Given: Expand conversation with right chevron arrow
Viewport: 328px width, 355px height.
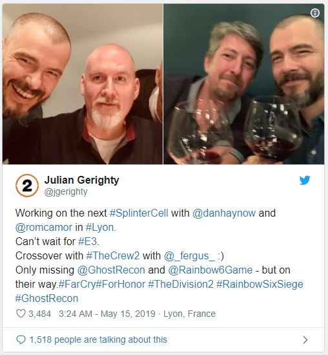Looking at the screenshot, I should [305, 339].
